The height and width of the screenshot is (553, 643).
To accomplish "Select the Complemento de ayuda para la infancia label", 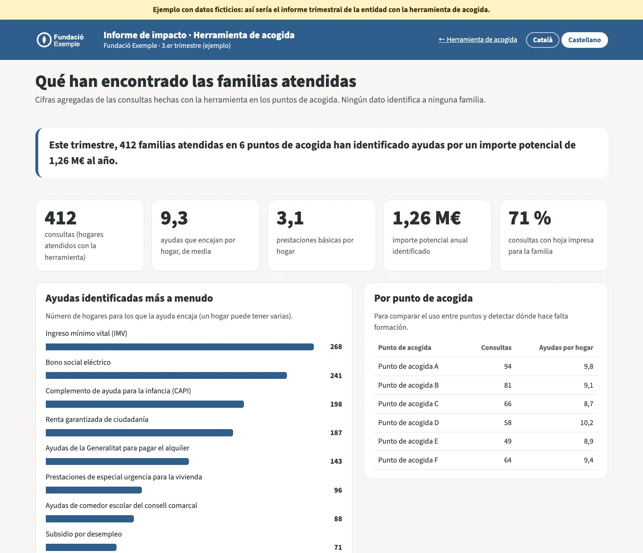I will click(118, 391).
